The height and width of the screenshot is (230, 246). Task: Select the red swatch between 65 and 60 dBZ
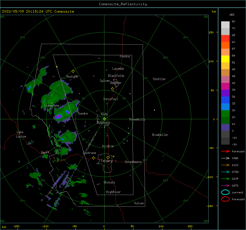pyautogui.click(x=225, y=39)
